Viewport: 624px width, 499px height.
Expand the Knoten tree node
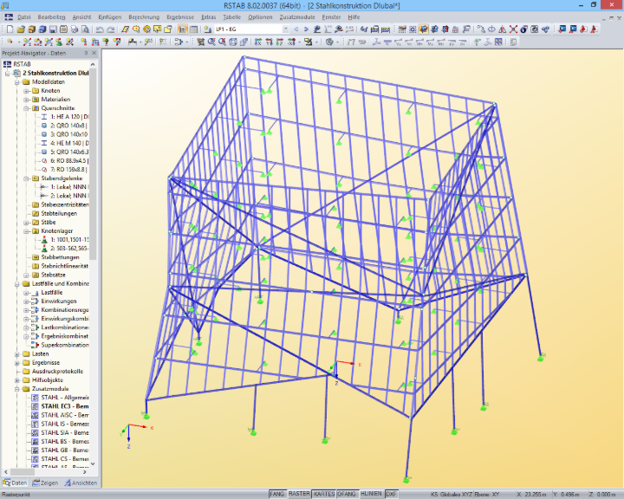click(x=26, y=91)
